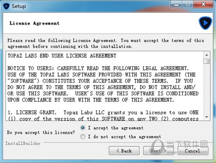Click the "License Agreement" heading
The height and width of the screenshot is (163, 216).
point(34,23)
